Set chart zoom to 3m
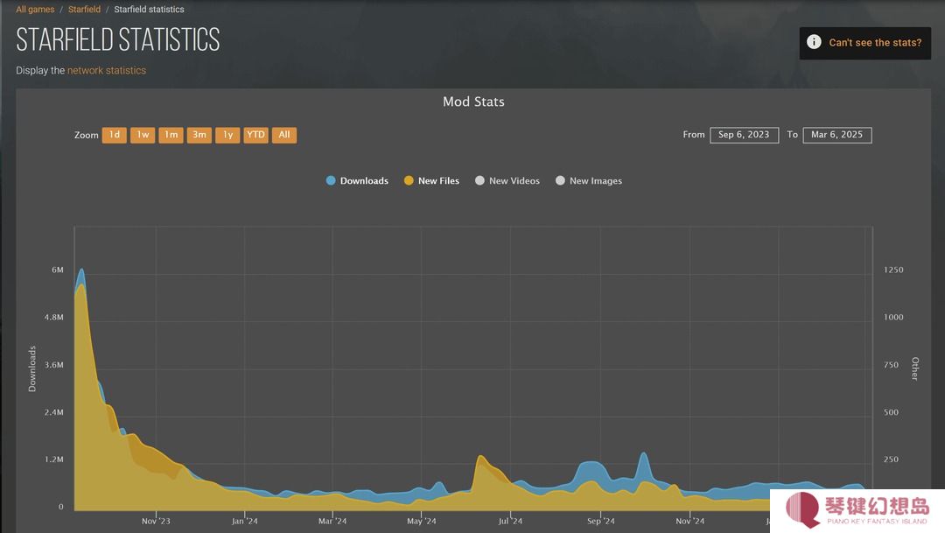The height and width of the screenshot is (533, 945). (x=199, y=135)
